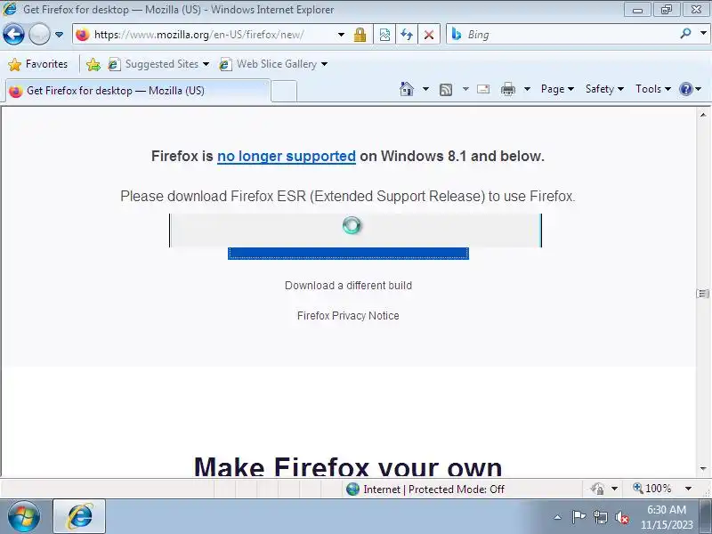The height and width of the screenshot is (534, 712).
Task: Click the loading spinner in download box
Action: pos(352,225)
